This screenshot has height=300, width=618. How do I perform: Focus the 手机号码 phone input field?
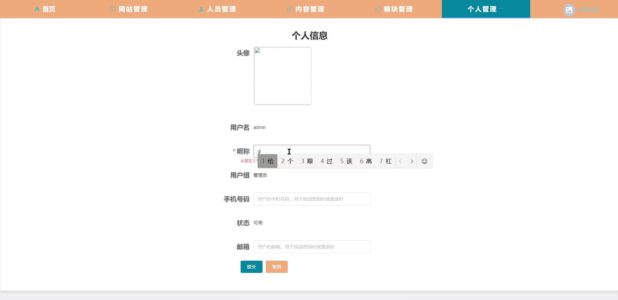pyautogui.click(x=312, y=199)
